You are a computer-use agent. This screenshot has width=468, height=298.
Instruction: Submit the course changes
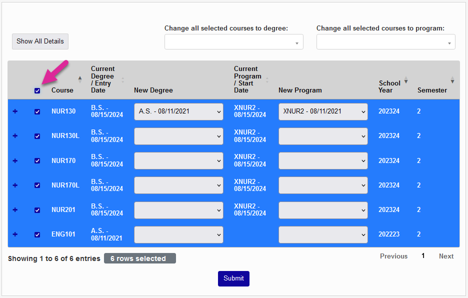pos(233,278)
